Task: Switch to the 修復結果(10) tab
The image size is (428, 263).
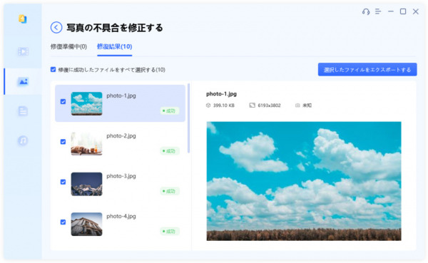Action: tap(115, 46)
